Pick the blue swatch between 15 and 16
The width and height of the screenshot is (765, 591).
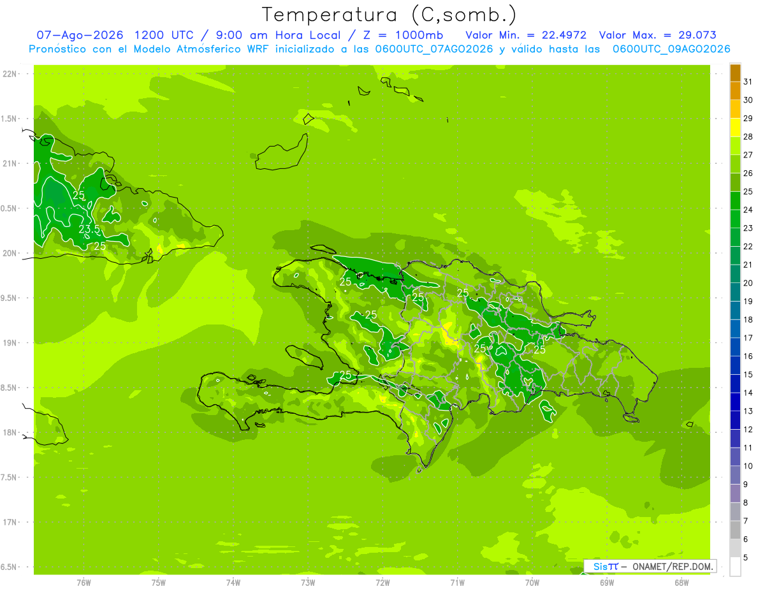coord(735,365)
